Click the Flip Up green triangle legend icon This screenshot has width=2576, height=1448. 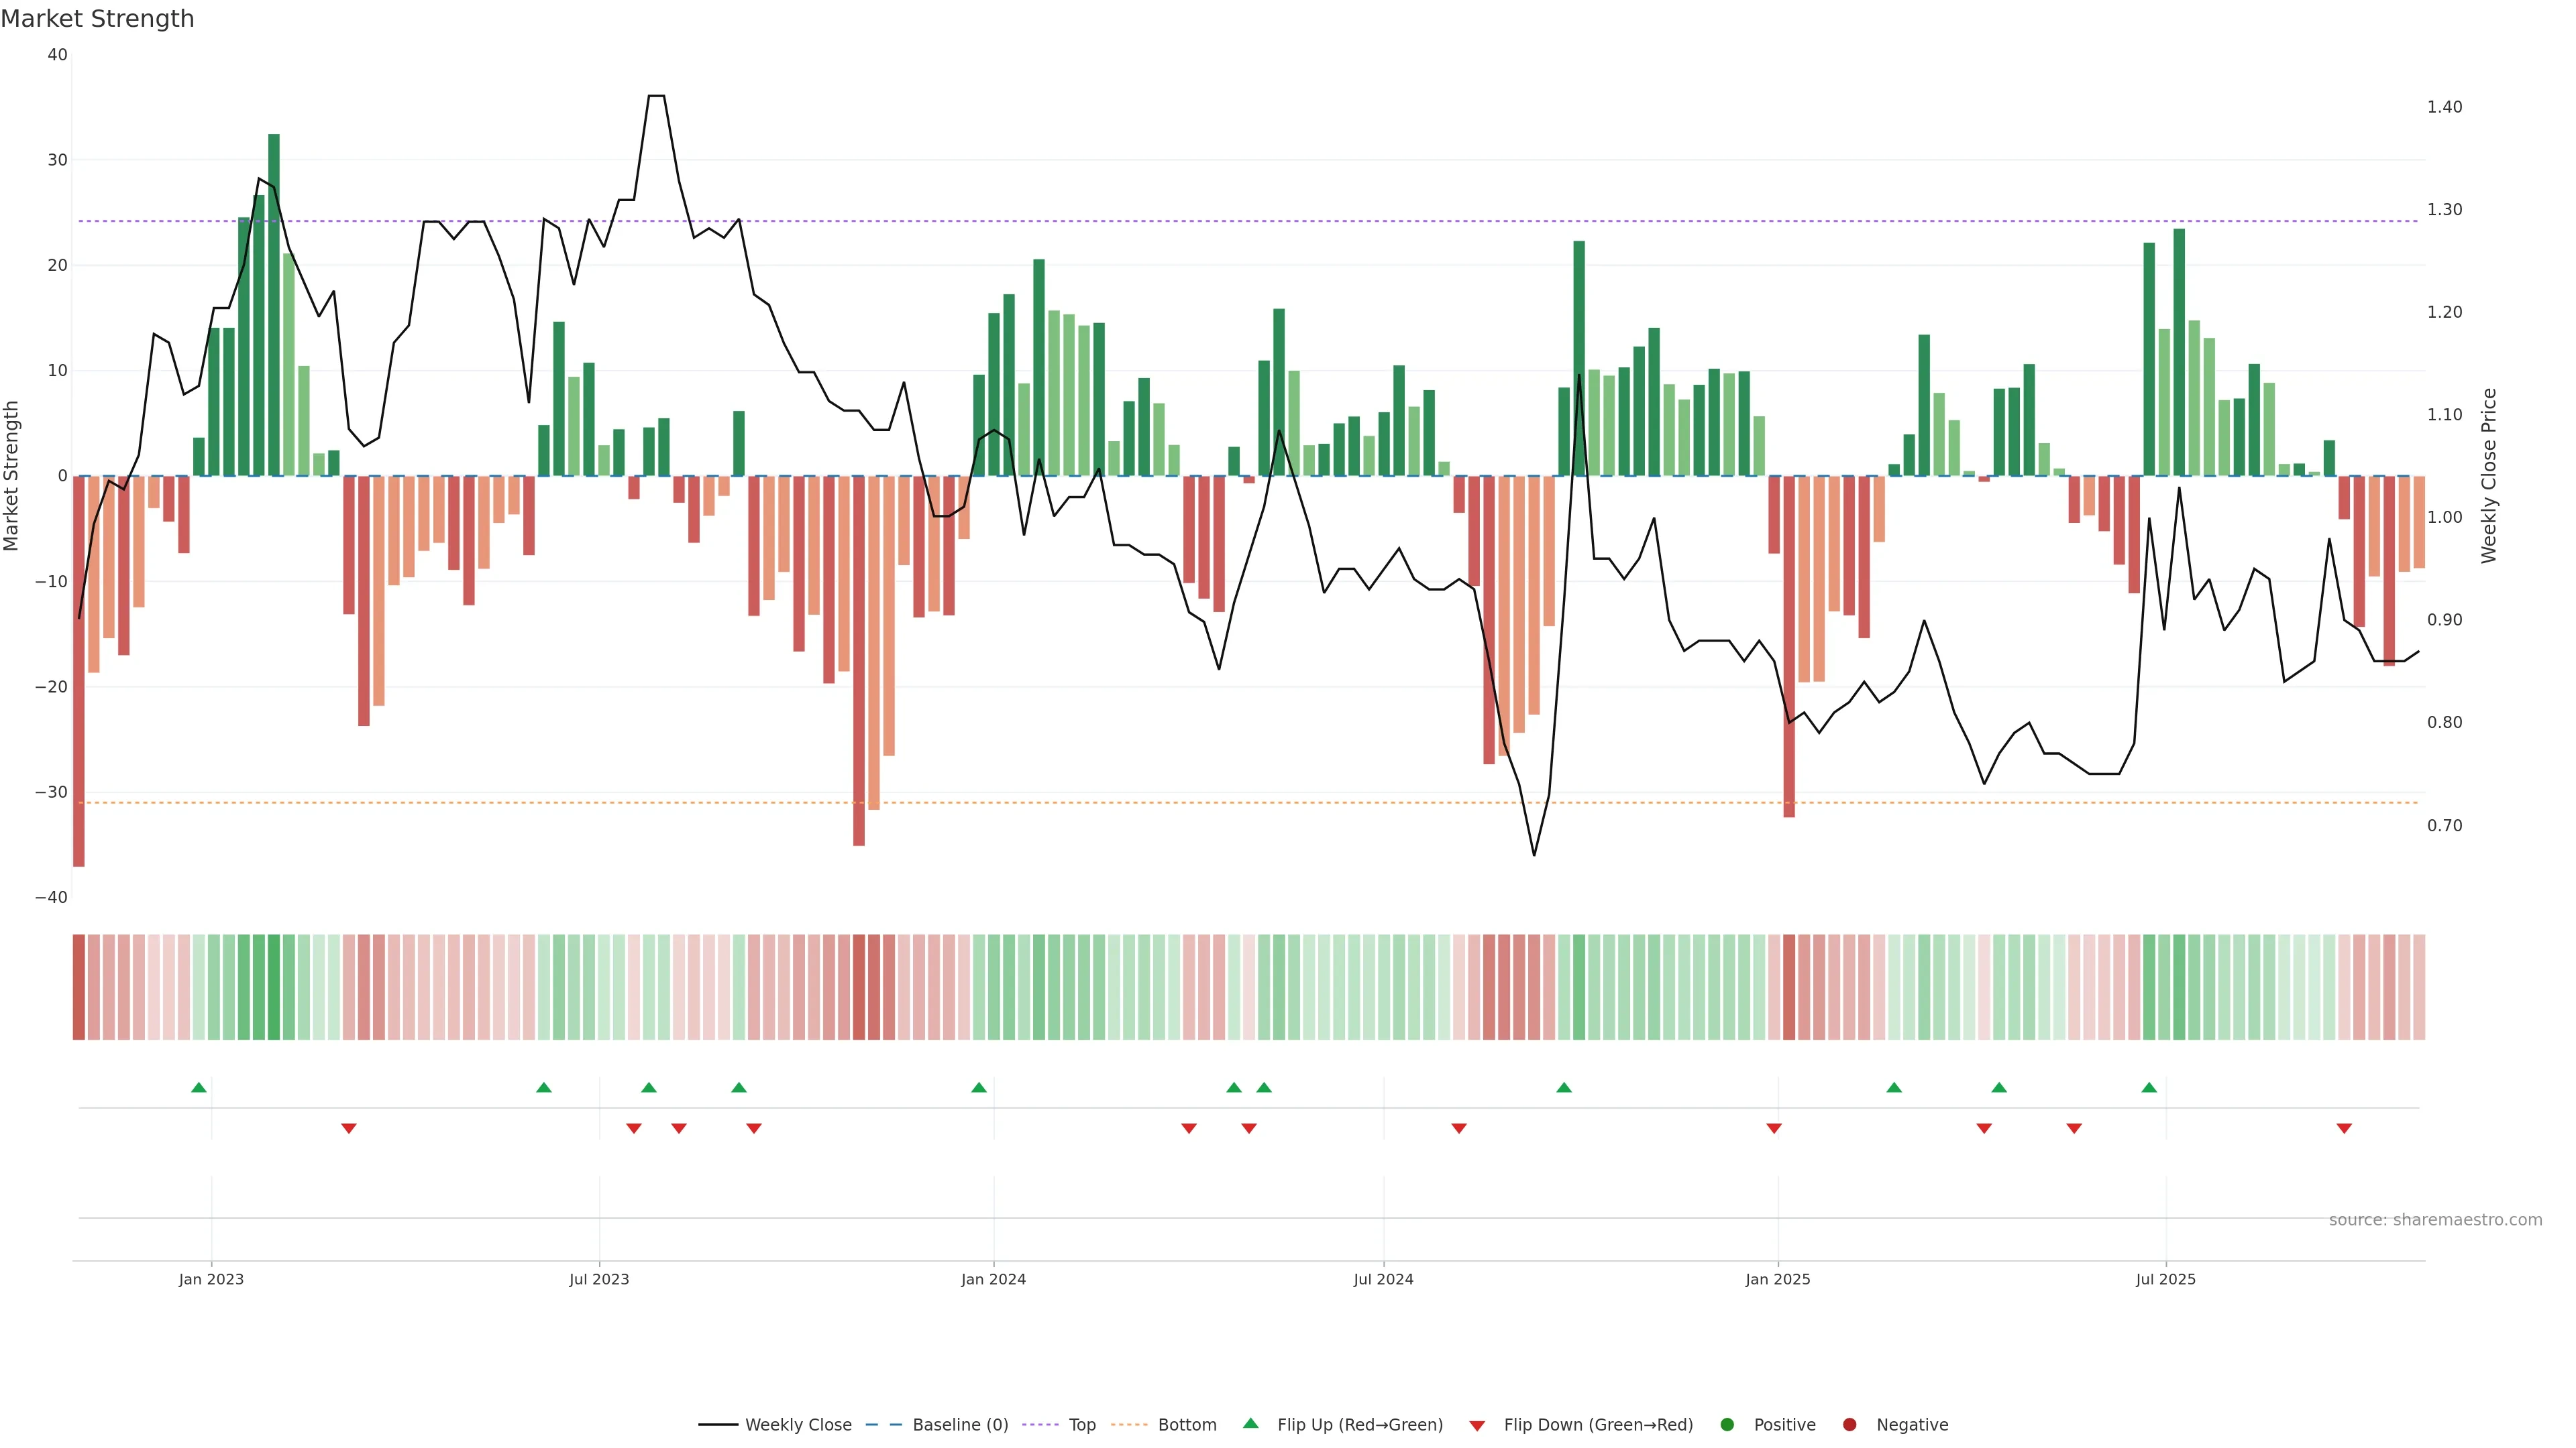pos(1250,1423)
